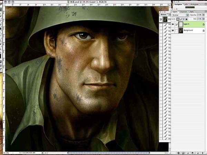Select the Background layer by name
Viewport: 207px width, 155px height.
(x=188, y=30)
